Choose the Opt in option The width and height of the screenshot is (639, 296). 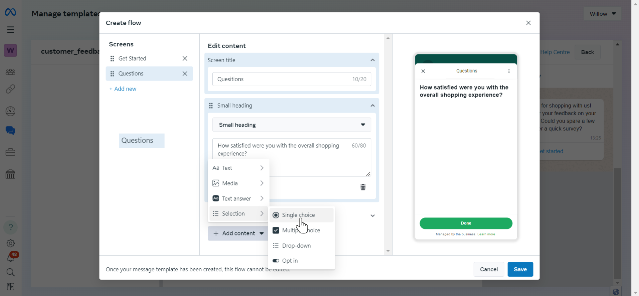(302, 261)
